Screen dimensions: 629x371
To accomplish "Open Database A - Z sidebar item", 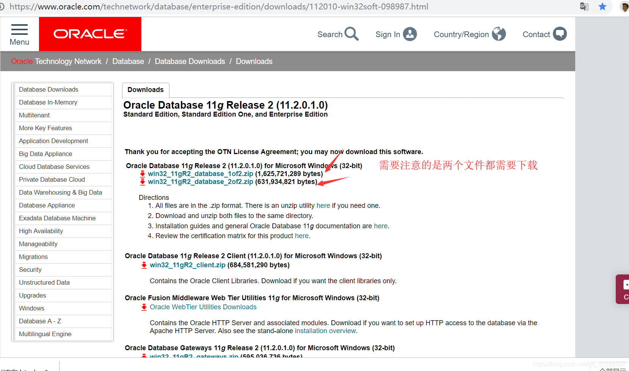I will 63,321.
